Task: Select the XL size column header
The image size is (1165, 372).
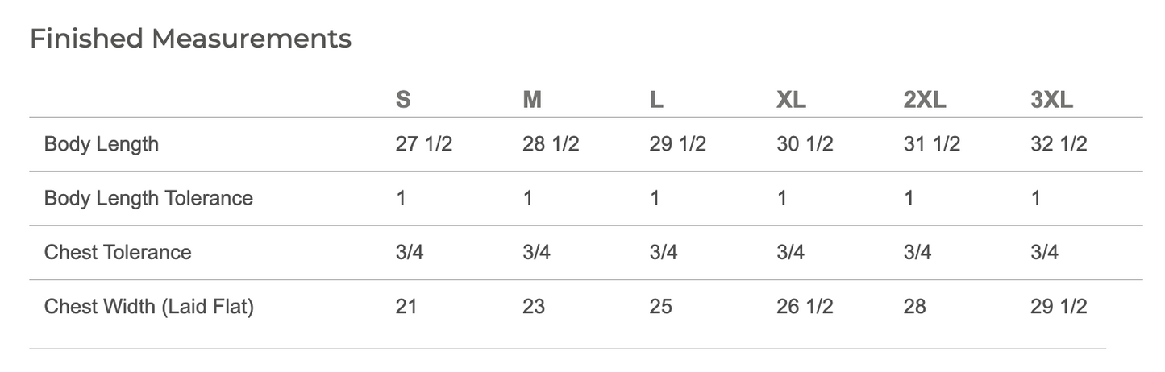Action: pos(791,100)
